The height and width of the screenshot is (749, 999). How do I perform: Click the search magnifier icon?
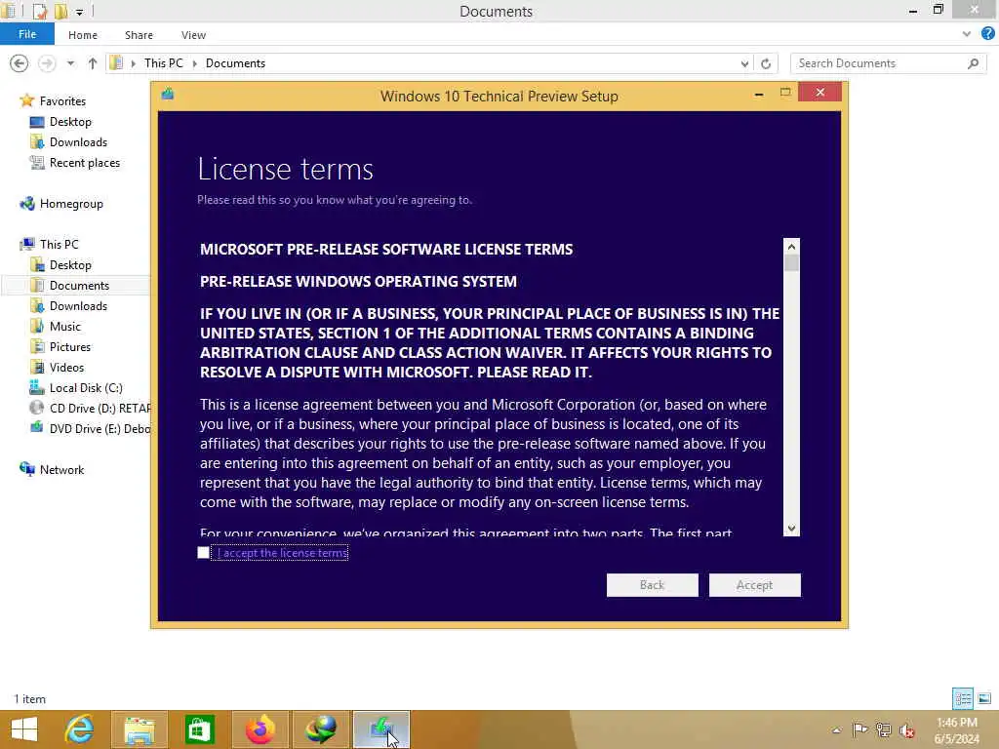tap(973, 63)
